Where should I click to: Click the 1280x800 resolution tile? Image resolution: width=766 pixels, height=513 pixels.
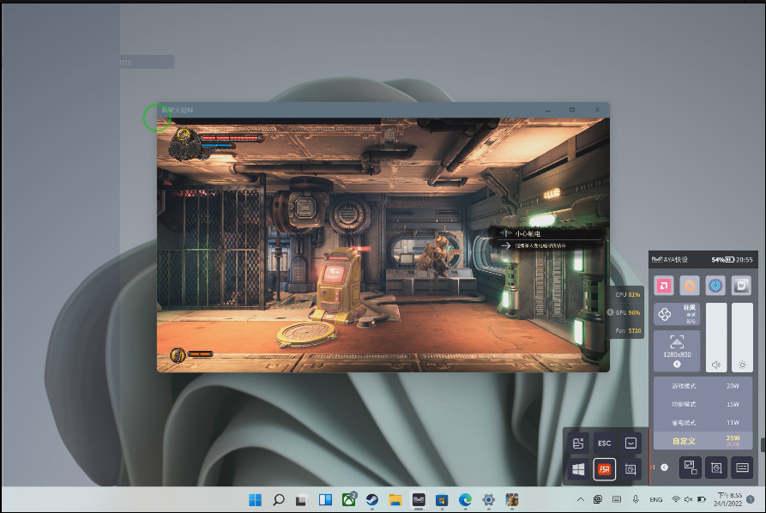pyautogui.click(x=677, y=351)
